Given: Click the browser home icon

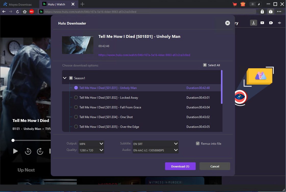Looking at the screenshot, I should point(25,12).
